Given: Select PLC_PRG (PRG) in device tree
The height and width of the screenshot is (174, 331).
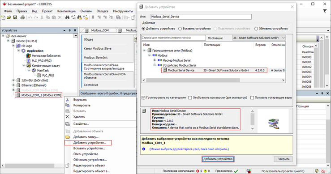Looking at the screenshot, I should click(42, 60).
